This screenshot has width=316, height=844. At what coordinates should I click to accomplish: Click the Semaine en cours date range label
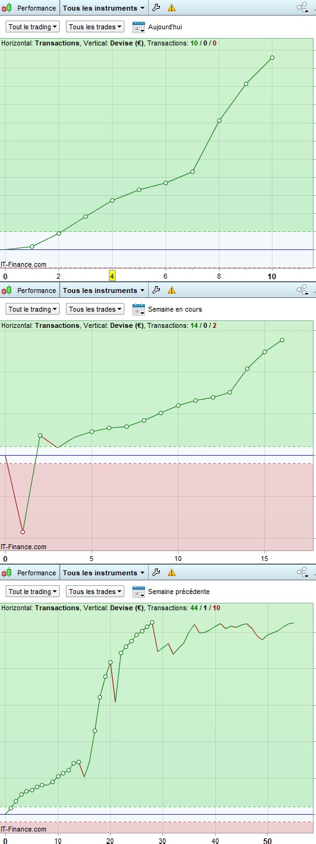click(x=175, y=309)
